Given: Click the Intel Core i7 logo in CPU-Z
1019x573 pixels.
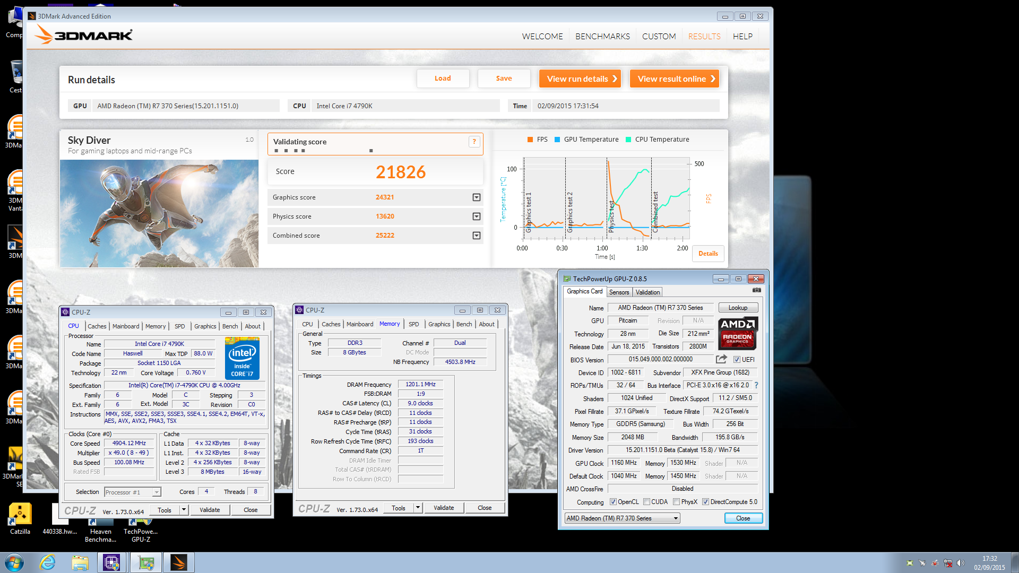Looking at the screenshot, I should pos(242,358).
